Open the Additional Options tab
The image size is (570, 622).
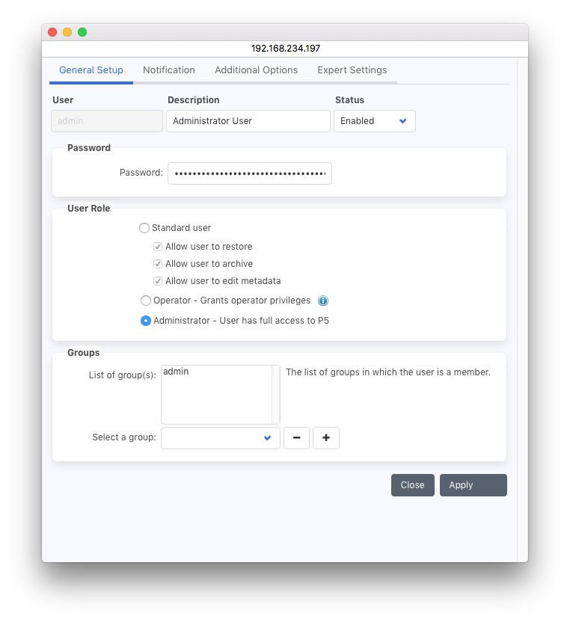coord(256,70)
